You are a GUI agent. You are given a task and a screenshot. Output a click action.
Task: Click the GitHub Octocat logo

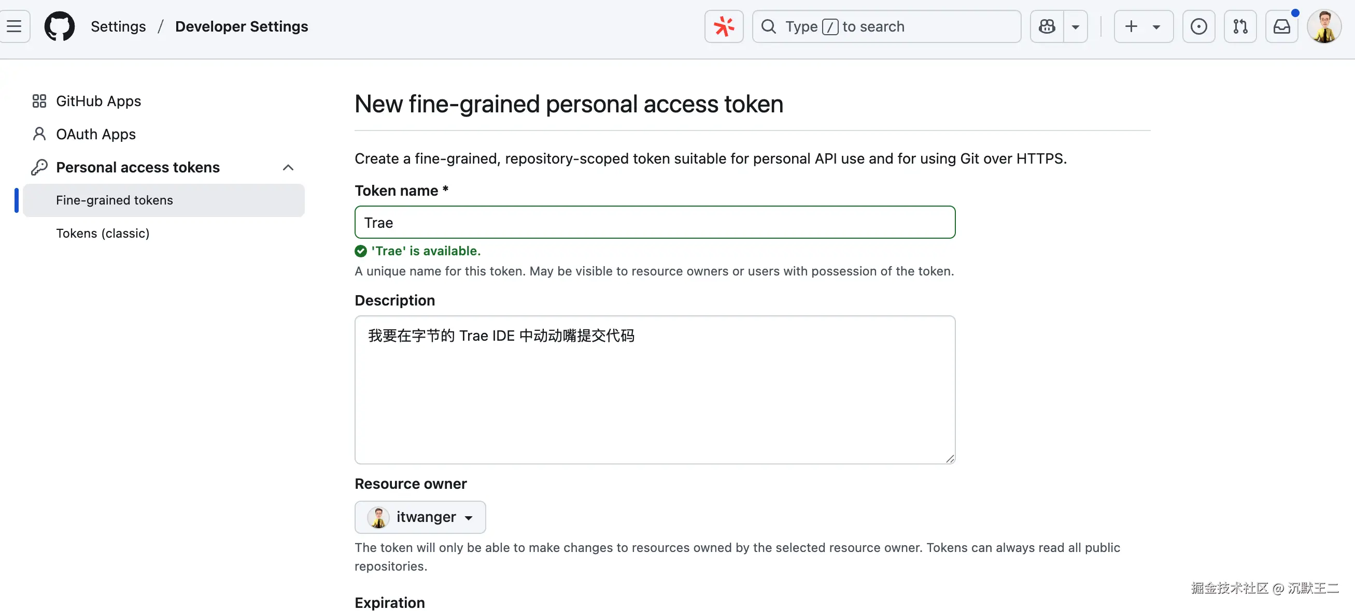(x=60, y=26)
